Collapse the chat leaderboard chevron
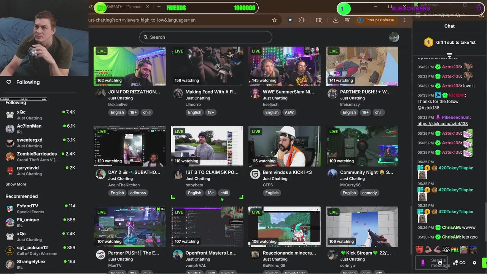The width and height of the screenshot is (487, 274). (449, 56)
